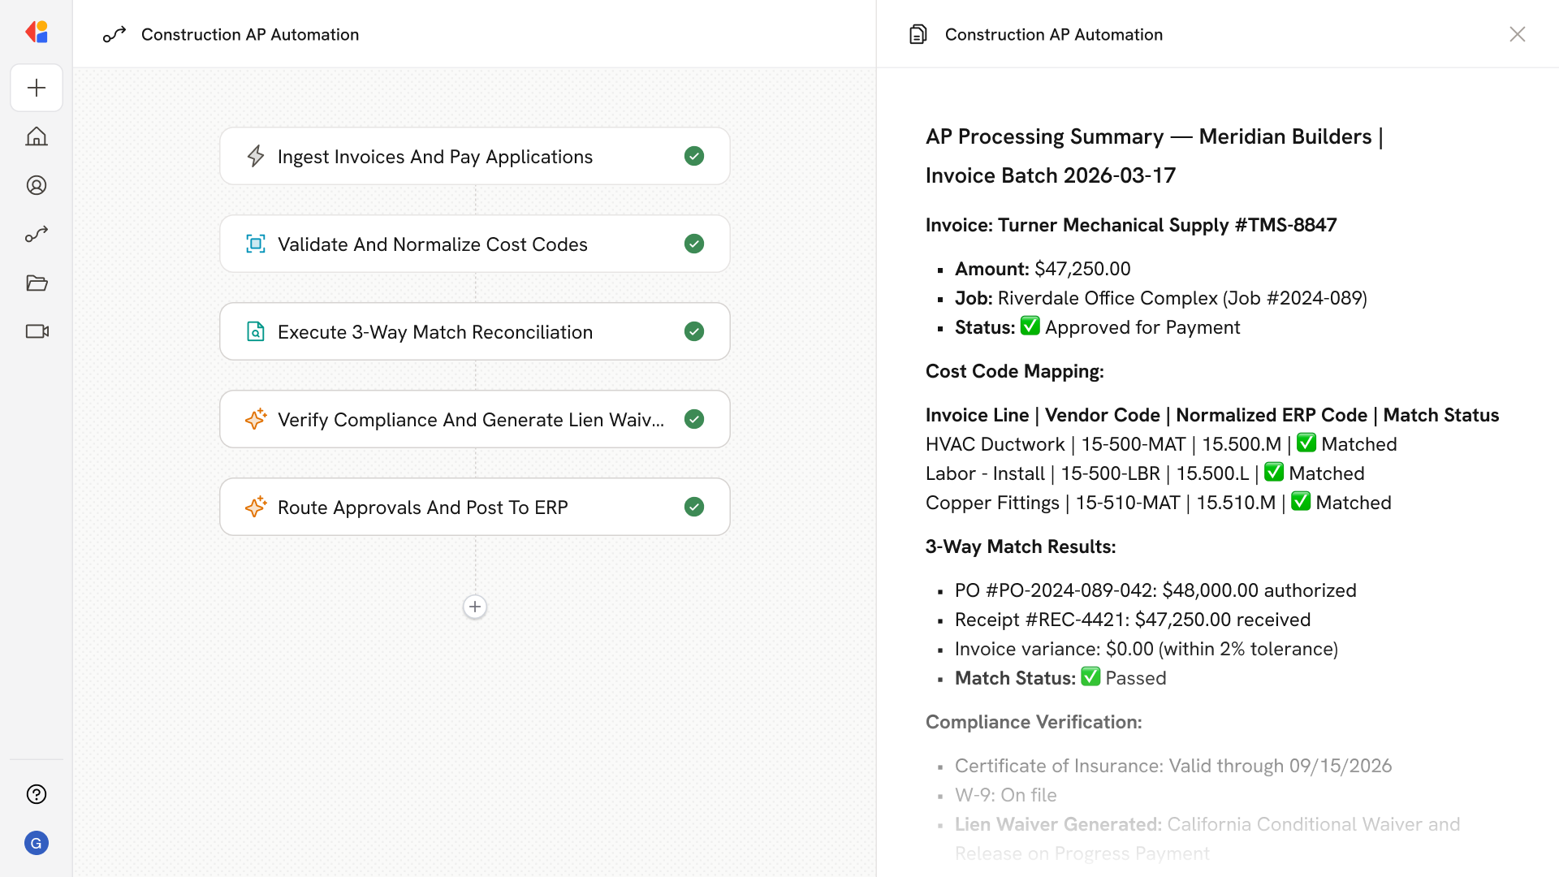Open the help question mark icon
The width and height of the screenshot is (1559, 877).
click(x=37, y=794)
